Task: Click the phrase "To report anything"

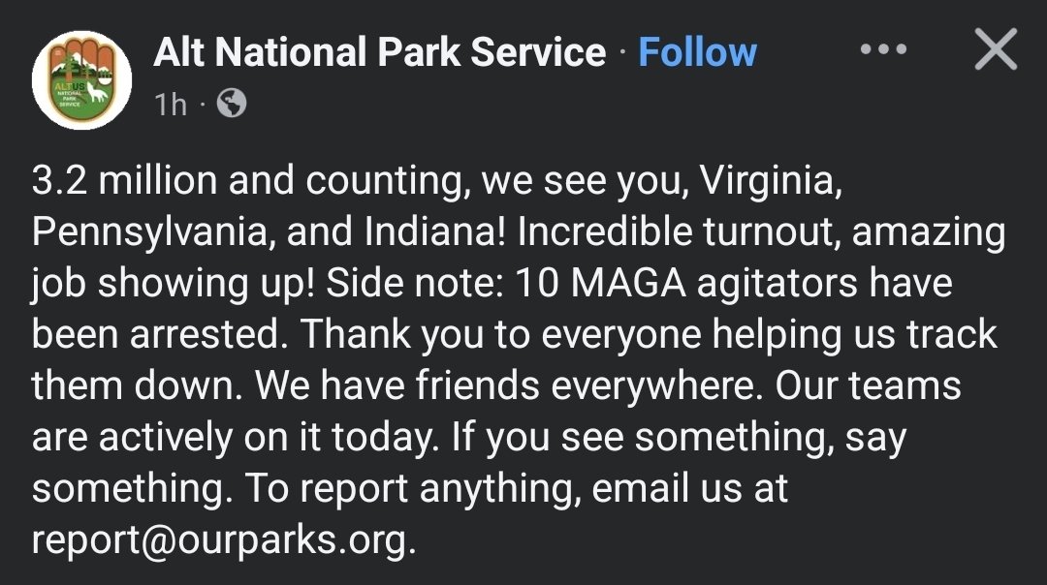Action: [x=409, y=488]
